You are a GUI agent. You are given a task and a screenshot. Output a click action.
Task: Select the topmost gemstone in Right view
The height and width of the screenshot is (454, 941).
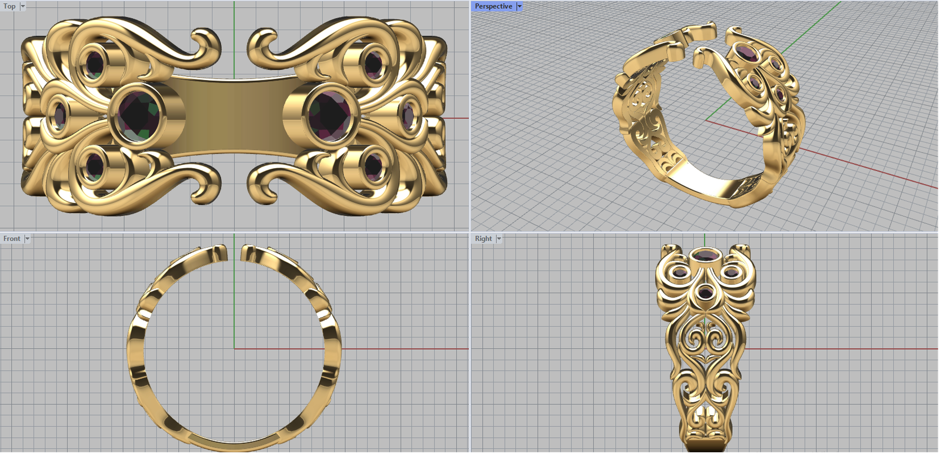[706, 256]
